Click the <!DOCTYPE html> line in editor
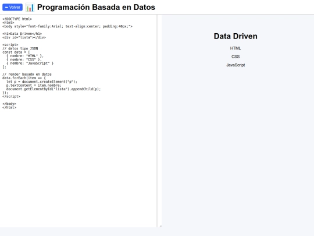314x236 pixels. pos(17,19)
